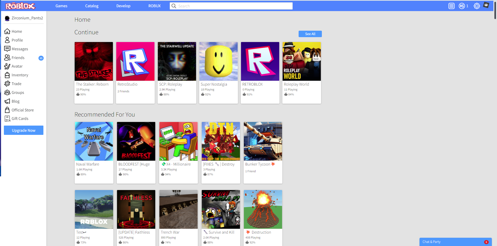Open the Trench War thumbnail
The width and height of the screenshot is (497, 246).
(178, 209)
